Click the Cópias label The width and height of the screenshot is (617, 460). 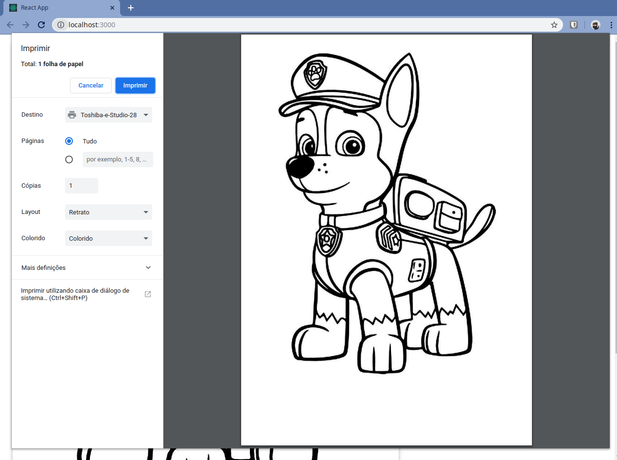(31, 186)
